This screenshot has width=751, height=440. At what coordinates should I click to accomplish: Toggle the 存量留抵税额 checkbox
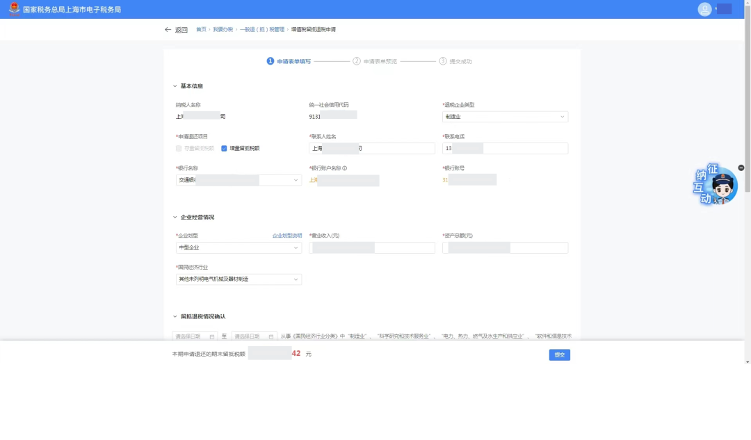click(x=179, y=148)
